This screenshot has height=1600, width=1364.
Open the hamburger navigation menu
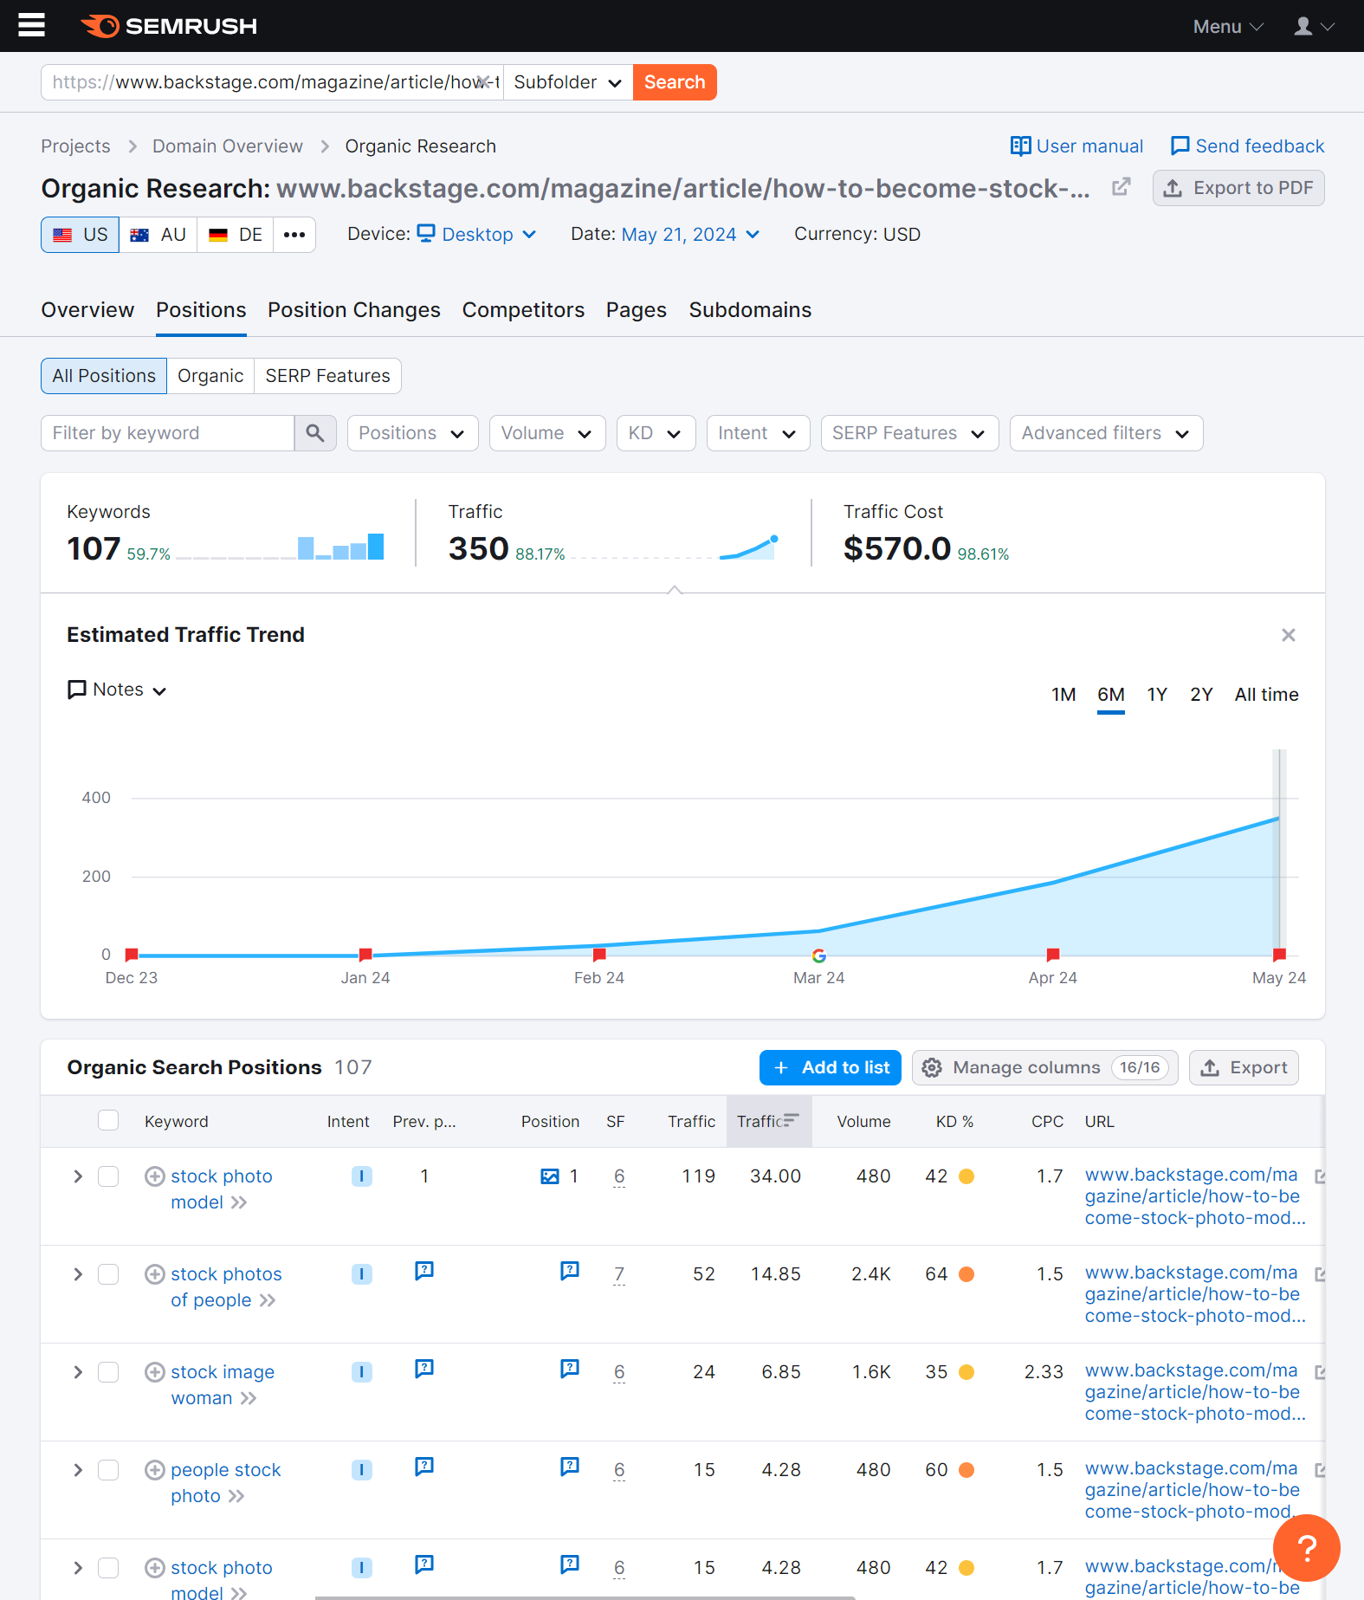click(x=31, y=25)
